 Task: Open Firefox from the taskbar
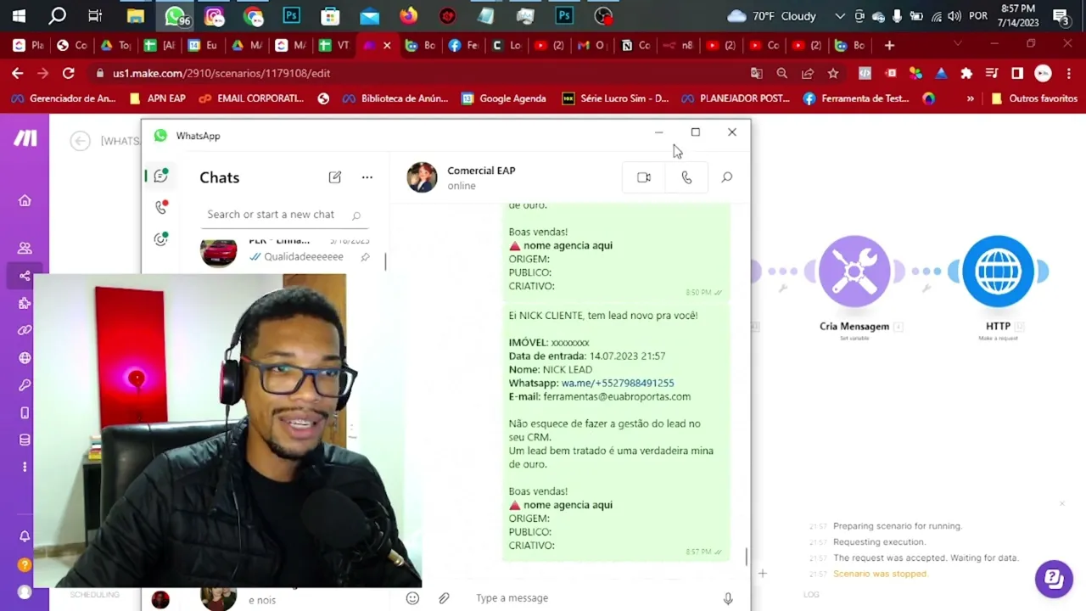pos(408,15)
